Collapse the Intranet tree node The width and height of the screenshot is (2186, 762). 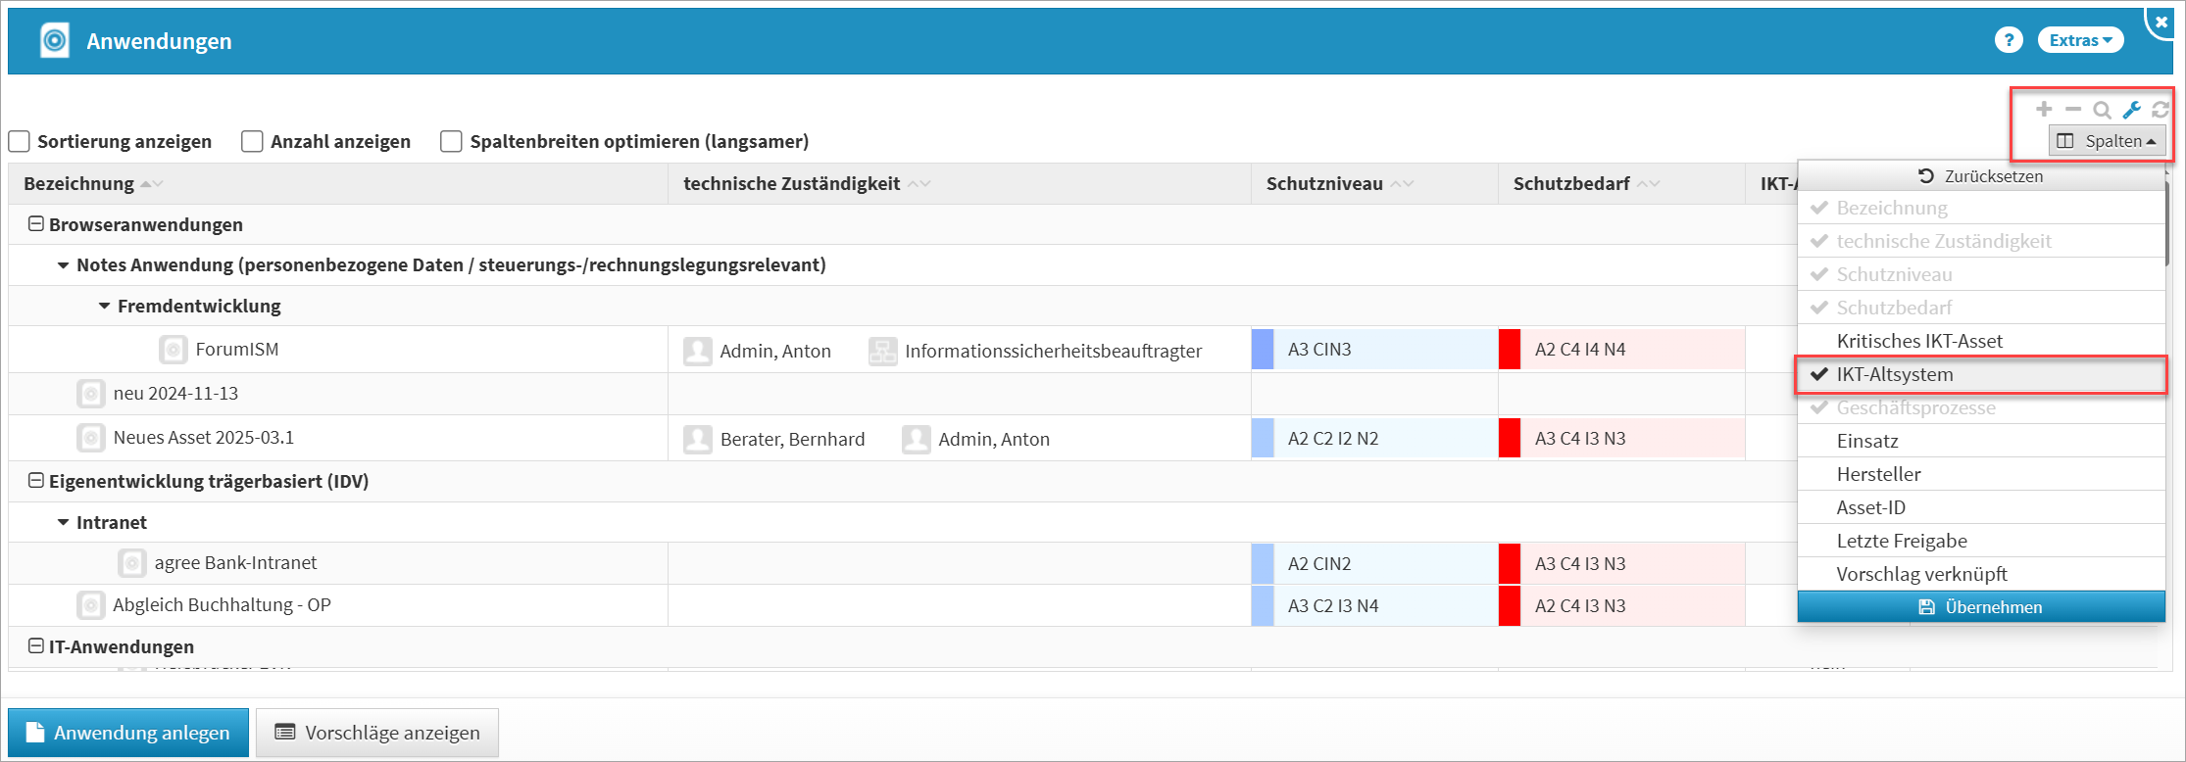point(64,522)
